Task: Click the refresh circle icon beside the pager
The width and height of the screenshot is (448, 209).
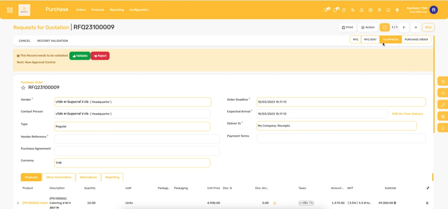Action: click(x=384, y=27)
